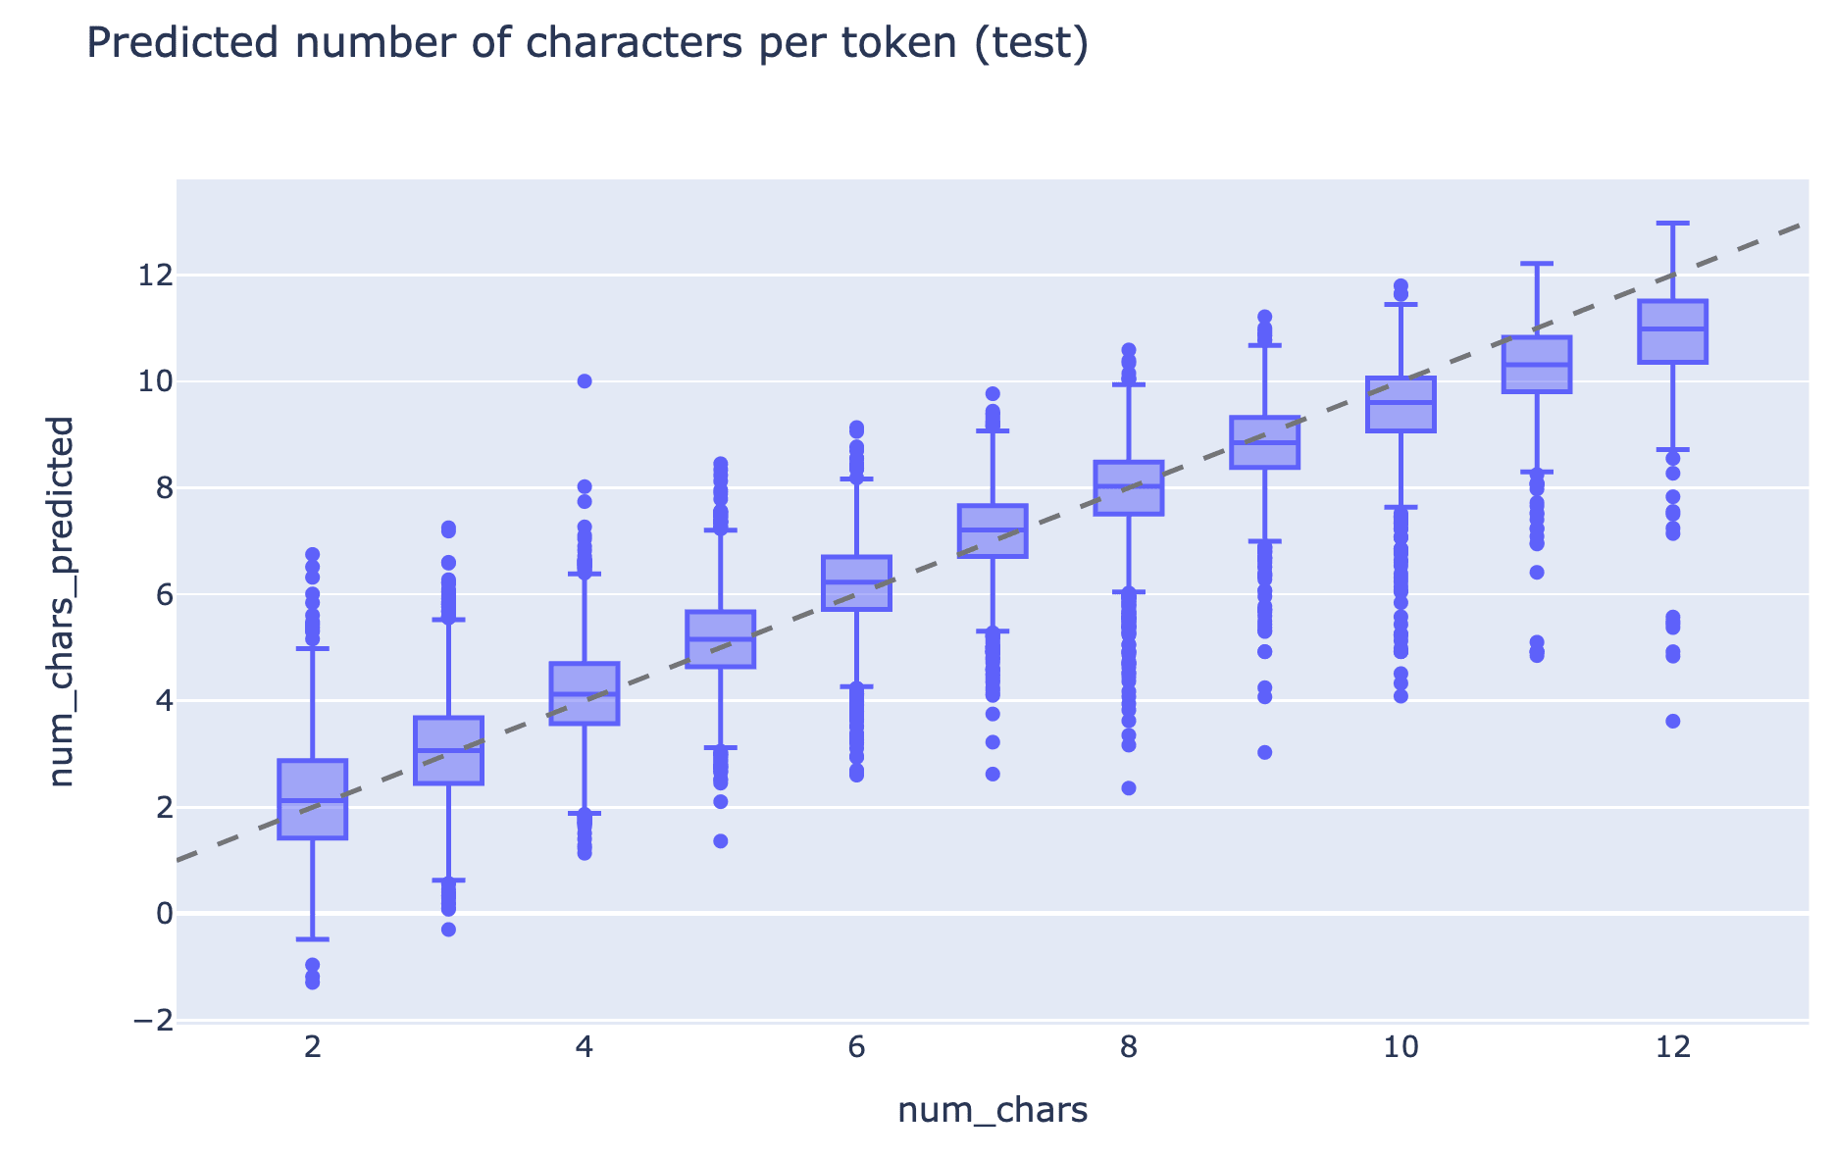The width and height of the screenshot is (1834, 1159).
Task: Click the x-axis tick label 8
Action: tap(1129, 1048)
